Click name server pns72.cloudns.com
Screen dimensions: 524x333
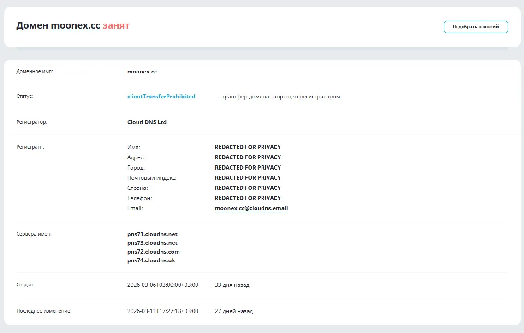(x=154, y=252)
